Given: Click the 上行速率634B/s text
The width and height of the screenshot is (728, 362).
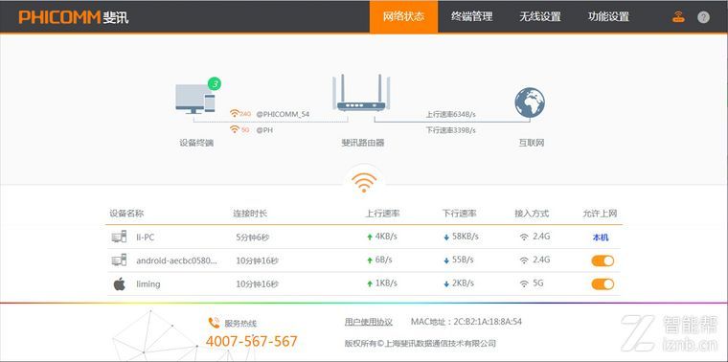Looking at the screenshot, I should [451, 114].
